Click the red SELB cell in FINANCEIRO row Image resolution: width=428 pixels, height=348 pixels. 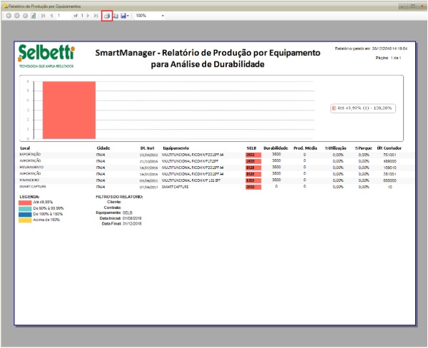coord(253,180)
